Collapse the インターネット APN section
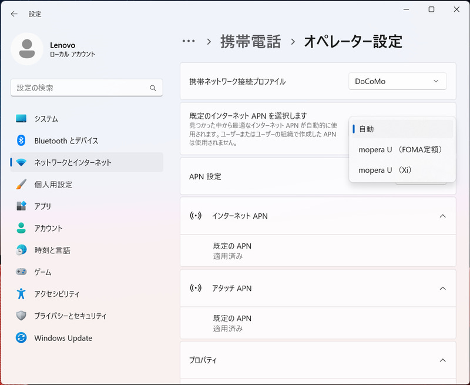The height and width of the screenshot is (385, 470). (x=443, y=216)
